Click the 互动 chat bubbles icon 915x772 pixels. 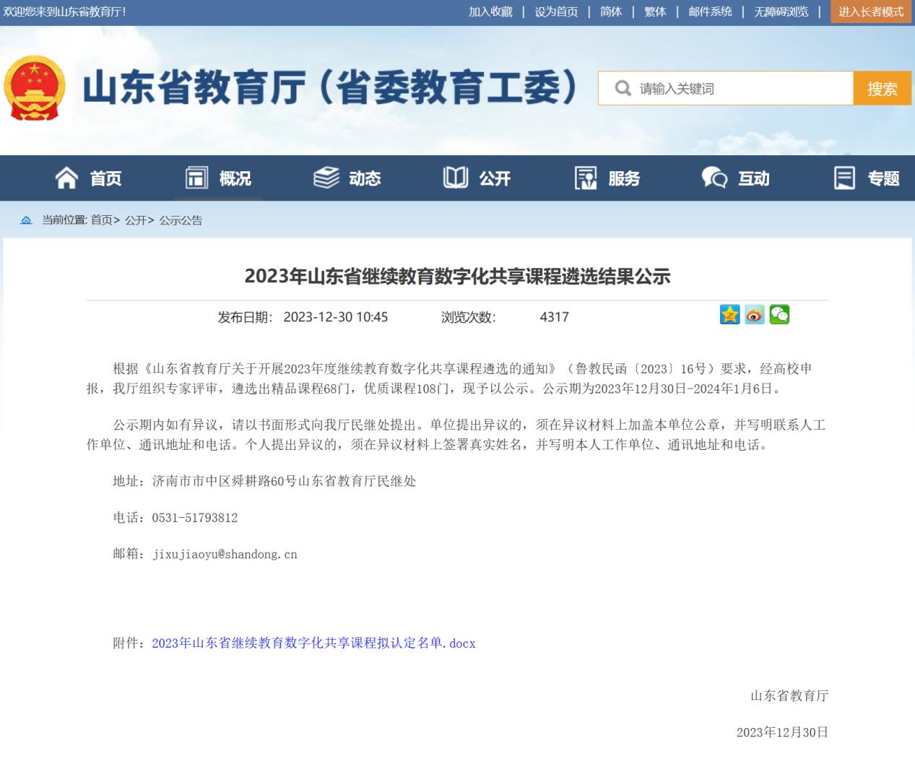pos(714,178)
